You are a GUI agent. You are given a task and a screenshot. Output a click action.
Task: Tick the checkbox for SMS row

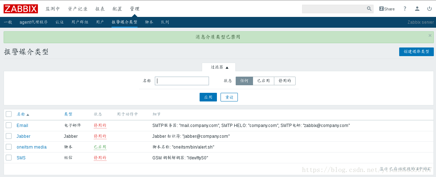click(x=9, y=158)
